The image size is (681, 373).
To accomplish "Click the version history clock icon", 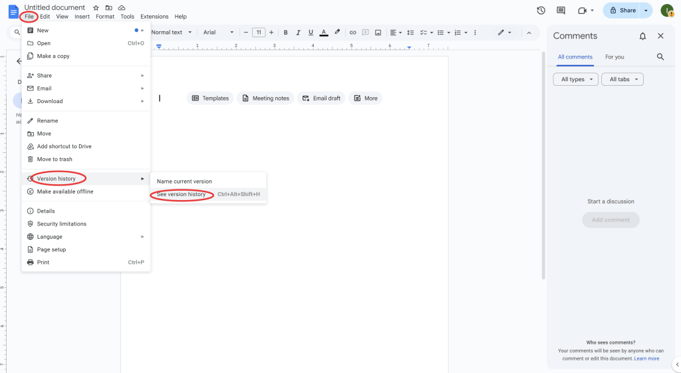I will (541, 11).
